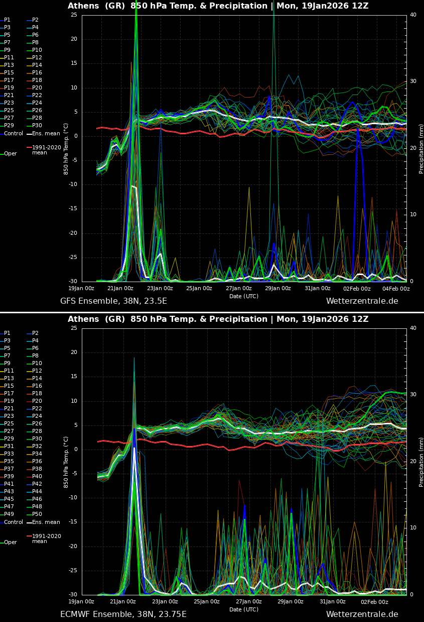
Task: Click 25Jan 00z on the GFS date axis
Action: [x=199, y=289]
